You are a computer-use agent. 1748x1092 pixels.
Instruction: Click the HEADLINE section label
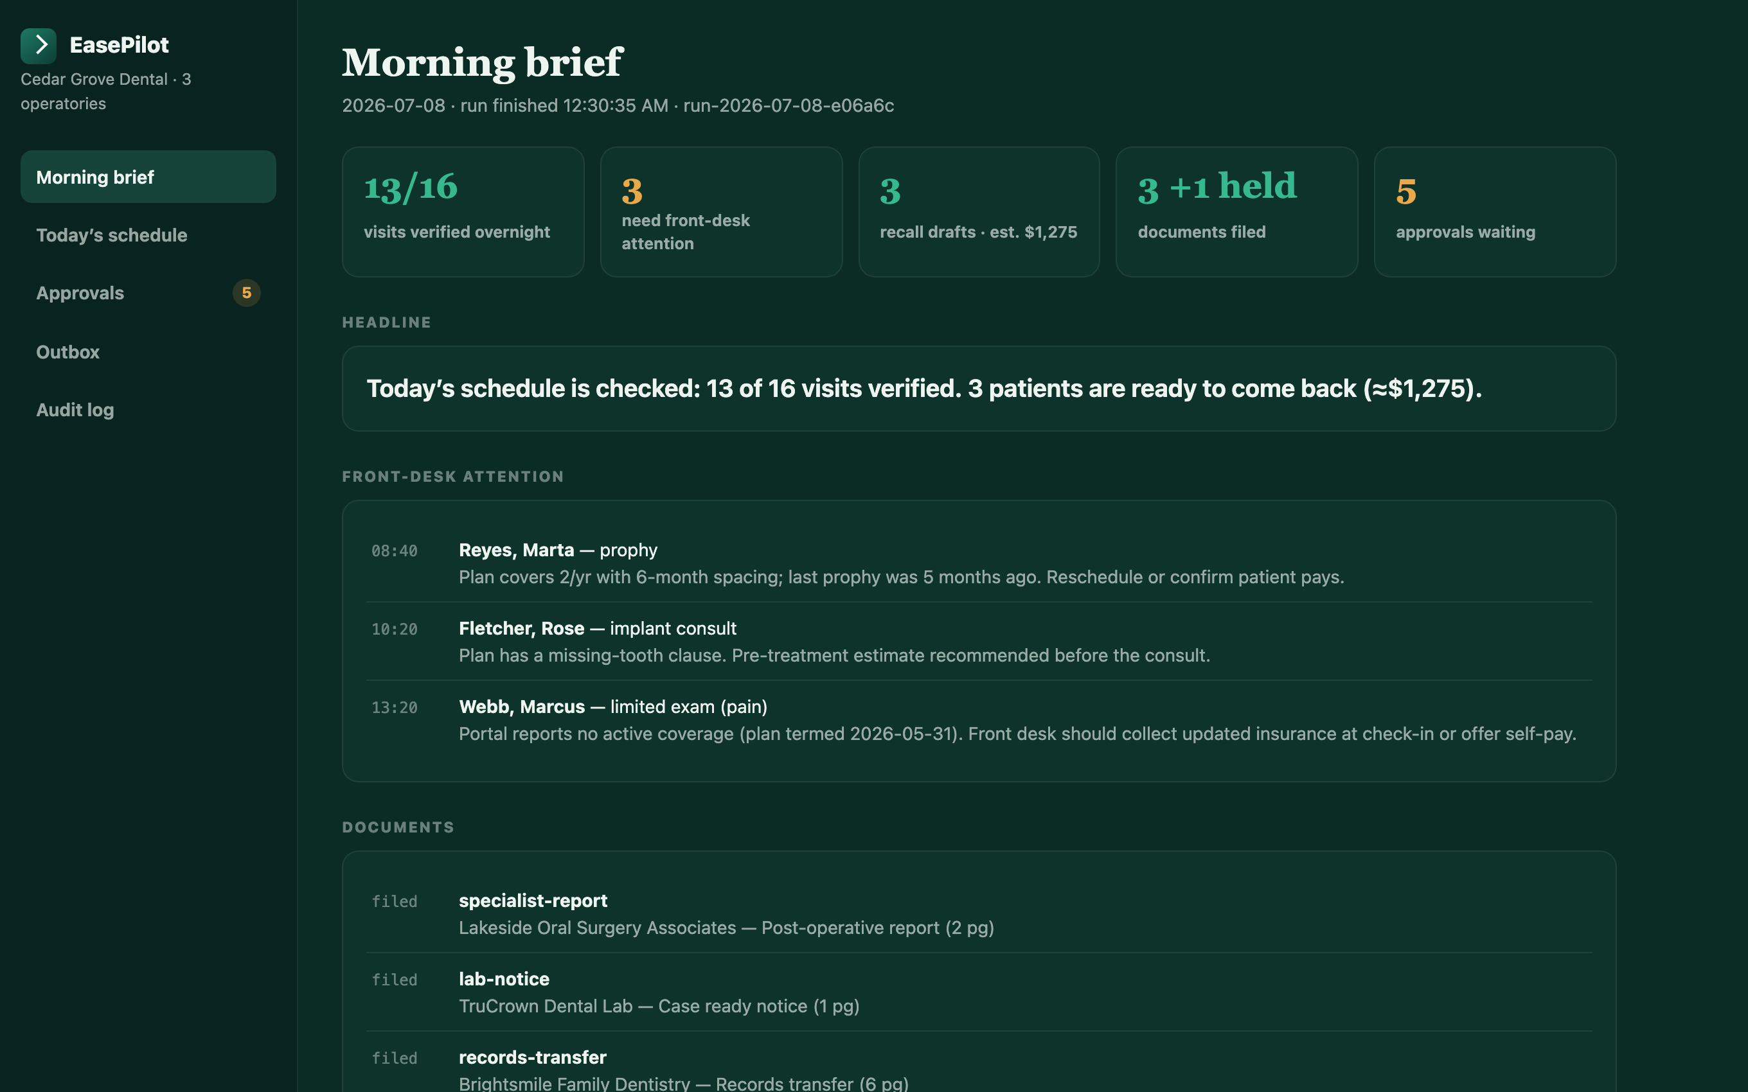click(386, 323)
